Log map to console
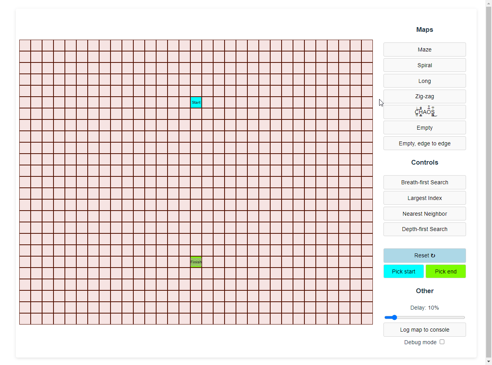Viewport: 492px width, 365px height. [424, 330]
